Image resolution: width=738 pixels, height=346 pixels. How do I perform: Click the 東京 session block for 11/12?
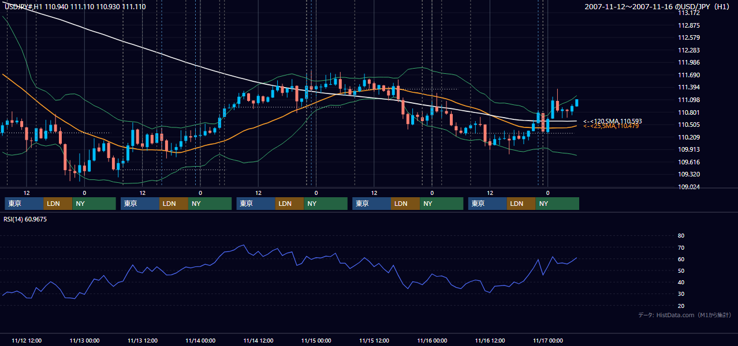click(24, 204)
